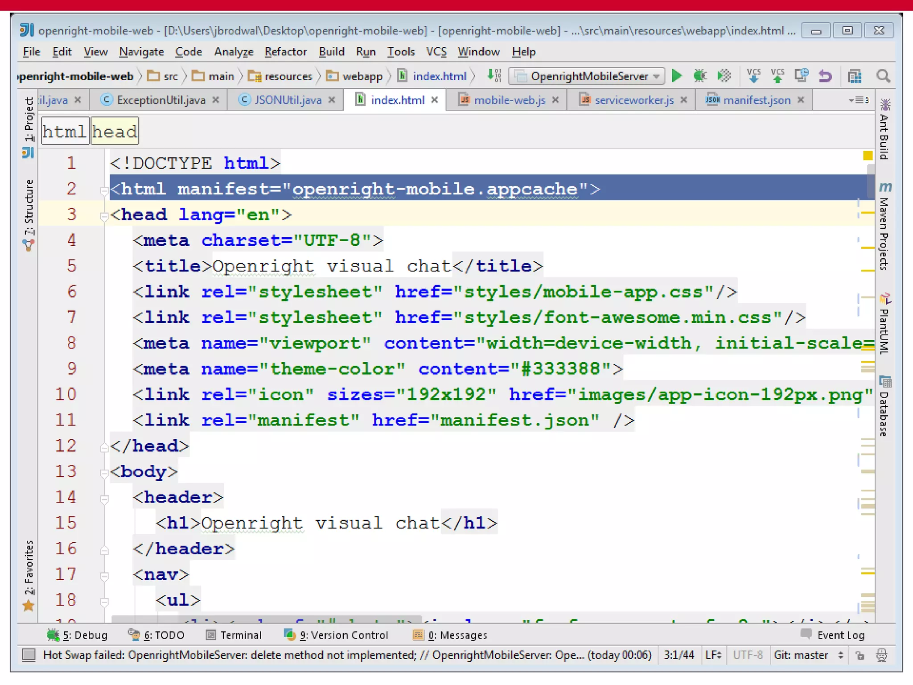Collapse the head tag fold marker on line 3
The width and height of the screenshot is (913, 685).
pos(104,217)
